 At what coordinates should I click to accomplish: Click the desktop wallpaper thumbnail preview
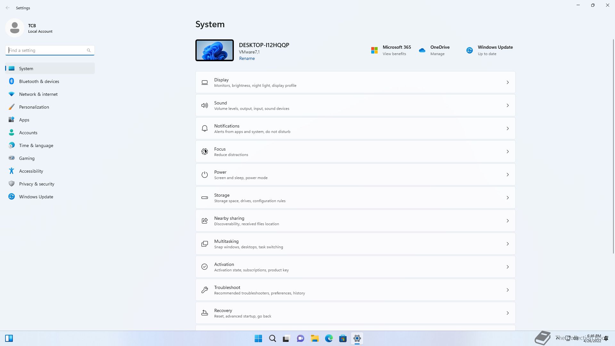point(214,50)
